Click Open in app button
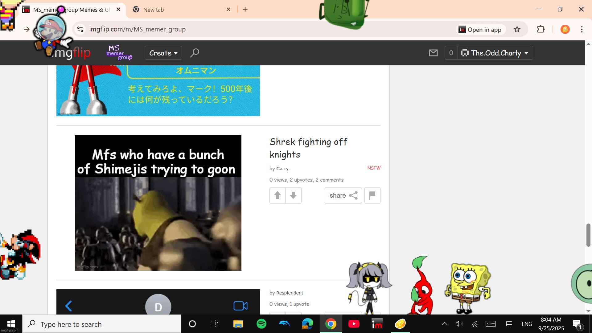Screen dimensions: 592x333 tap(480, 30)
